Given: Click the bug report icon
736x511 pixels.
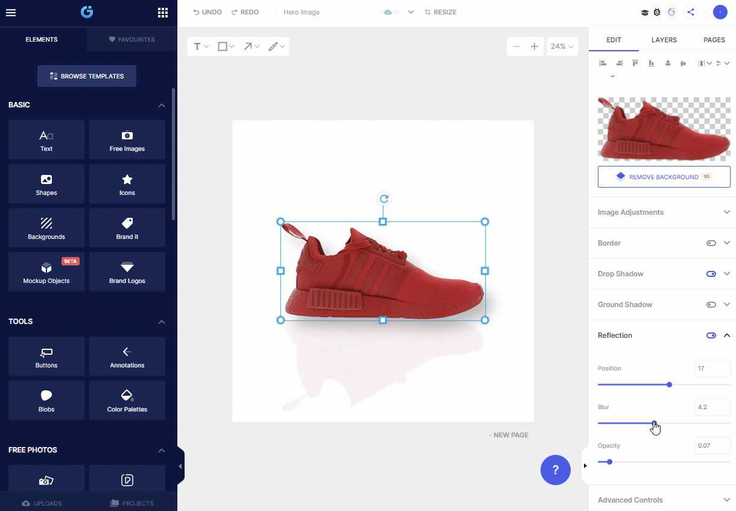Looking at the screenshot, I should tap(657, 12).
